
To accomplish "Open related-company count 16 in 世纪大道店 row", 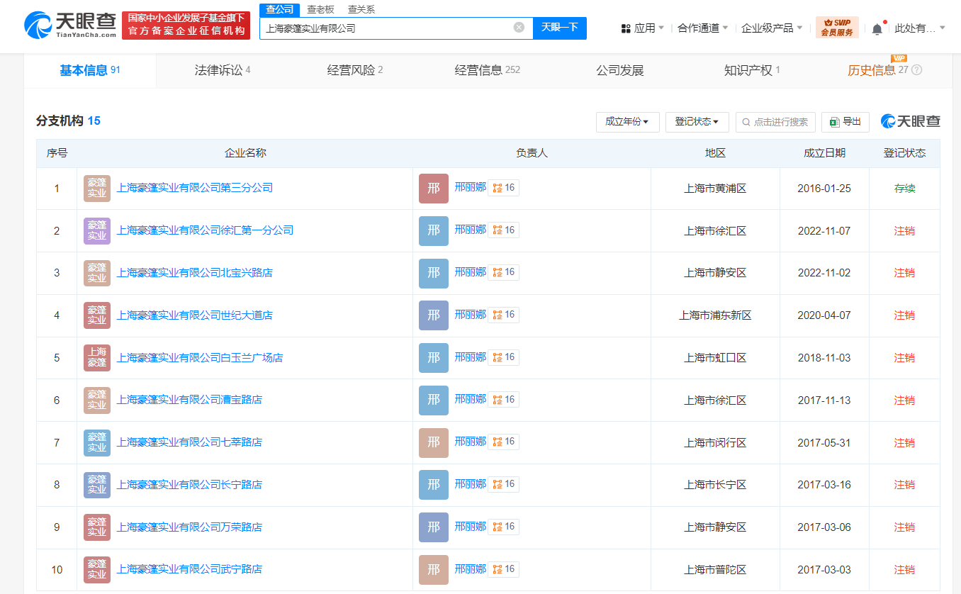I will (504, 315).
